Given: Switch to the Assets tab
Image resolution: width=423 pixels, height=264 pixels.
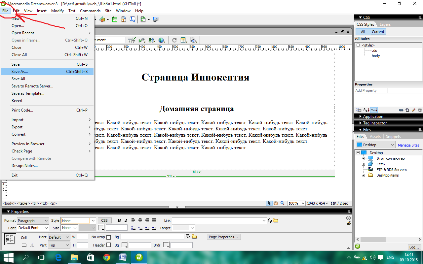Looking at the screenshot, I should tap(375, 137).
